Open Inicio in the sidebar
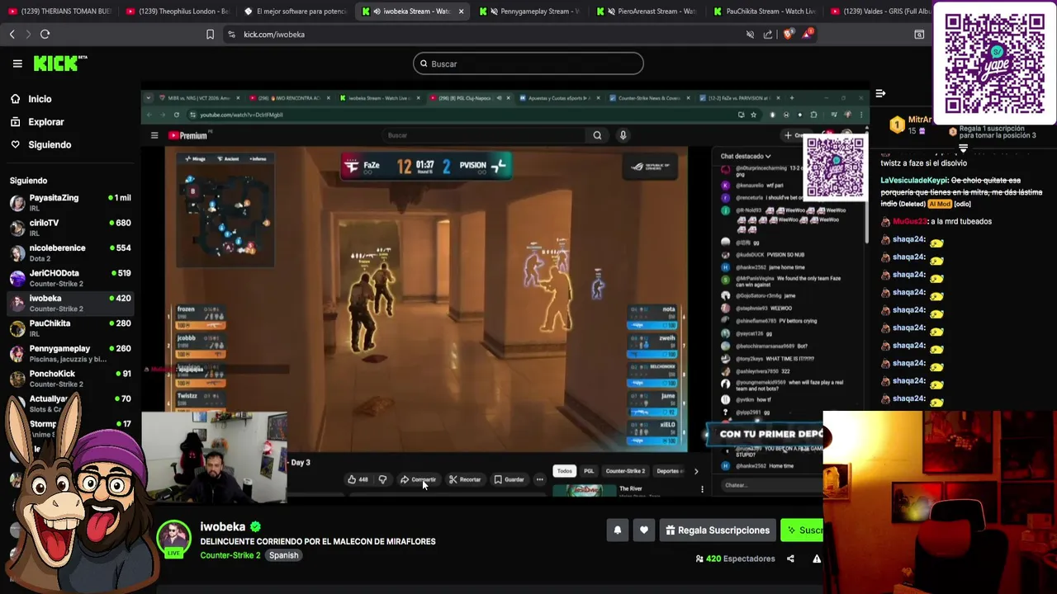Screen dimensions: 1057x594 pyautogui.click(x=40, y=99)
